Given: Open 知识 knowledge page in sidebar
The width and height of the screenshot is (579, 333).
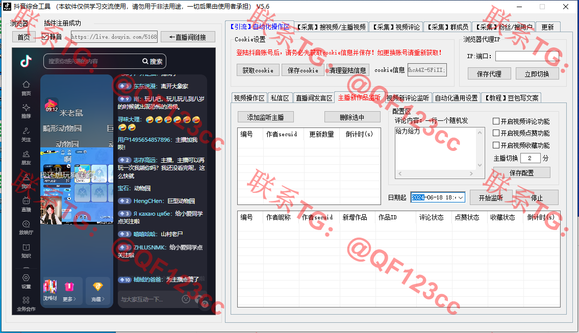Looking at the screenshot, I should (26, 251).
